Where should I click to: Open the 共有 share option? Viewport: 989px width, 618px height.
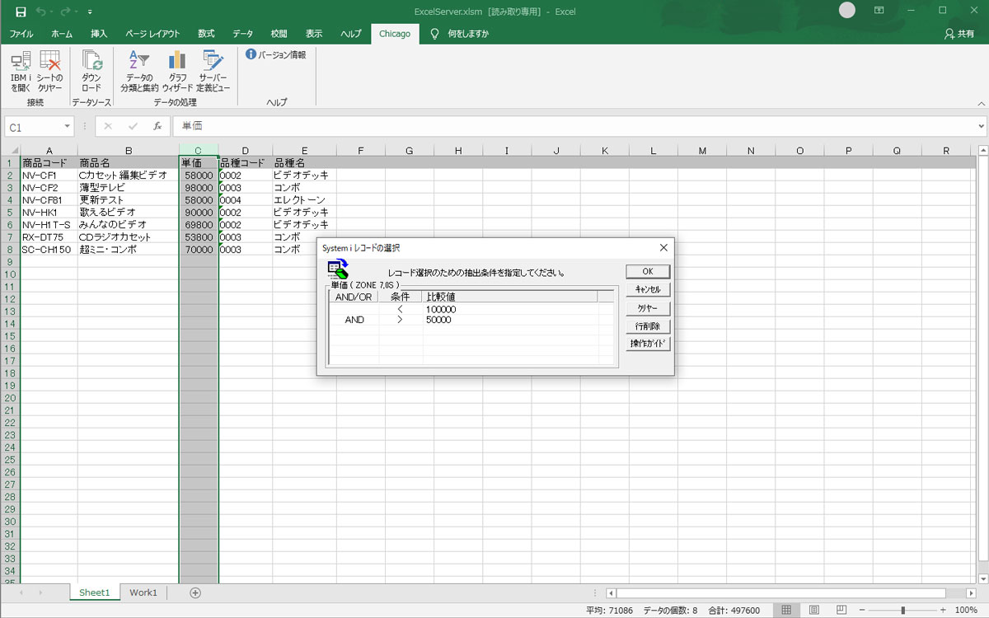pyautogui.click(x=959, y=34)
